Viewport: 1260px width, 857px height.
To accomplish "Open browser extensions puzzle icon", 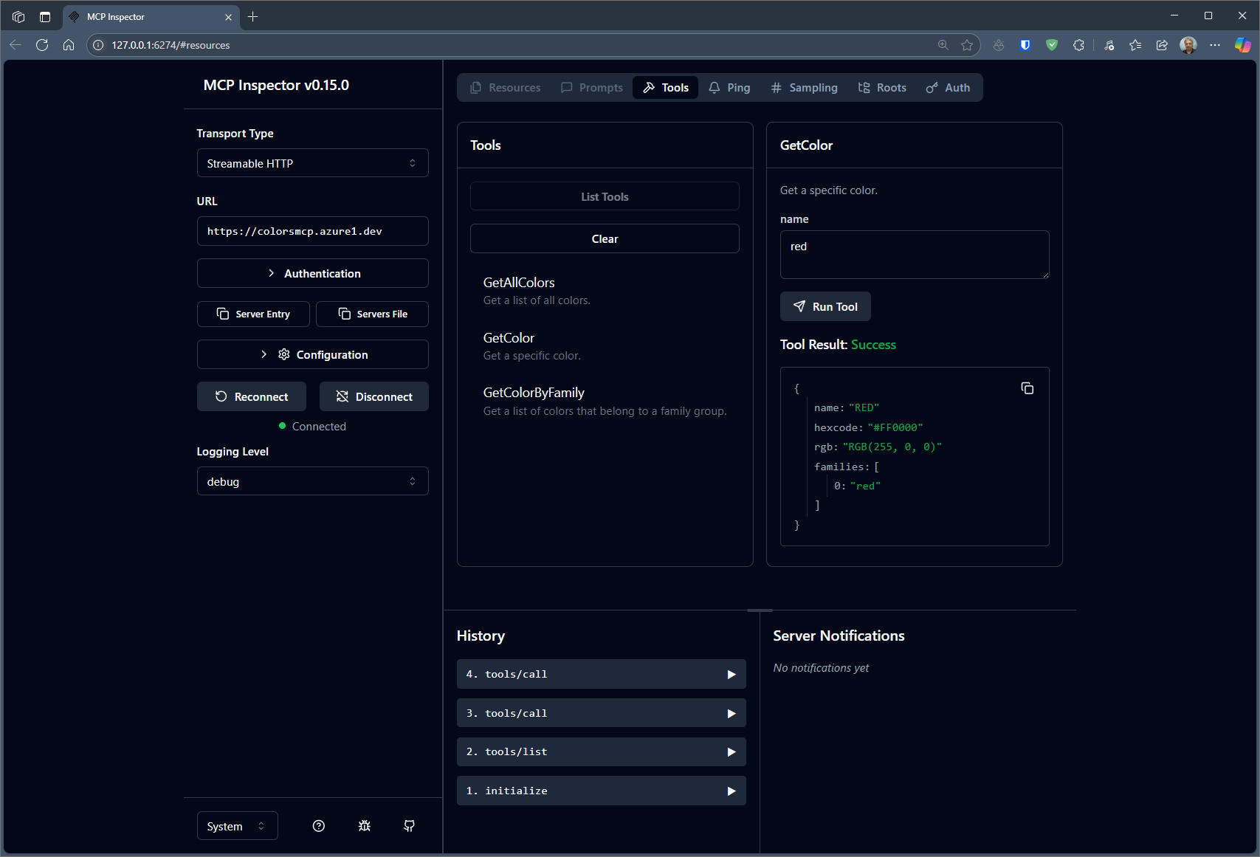I will [x=1078, y=45].
